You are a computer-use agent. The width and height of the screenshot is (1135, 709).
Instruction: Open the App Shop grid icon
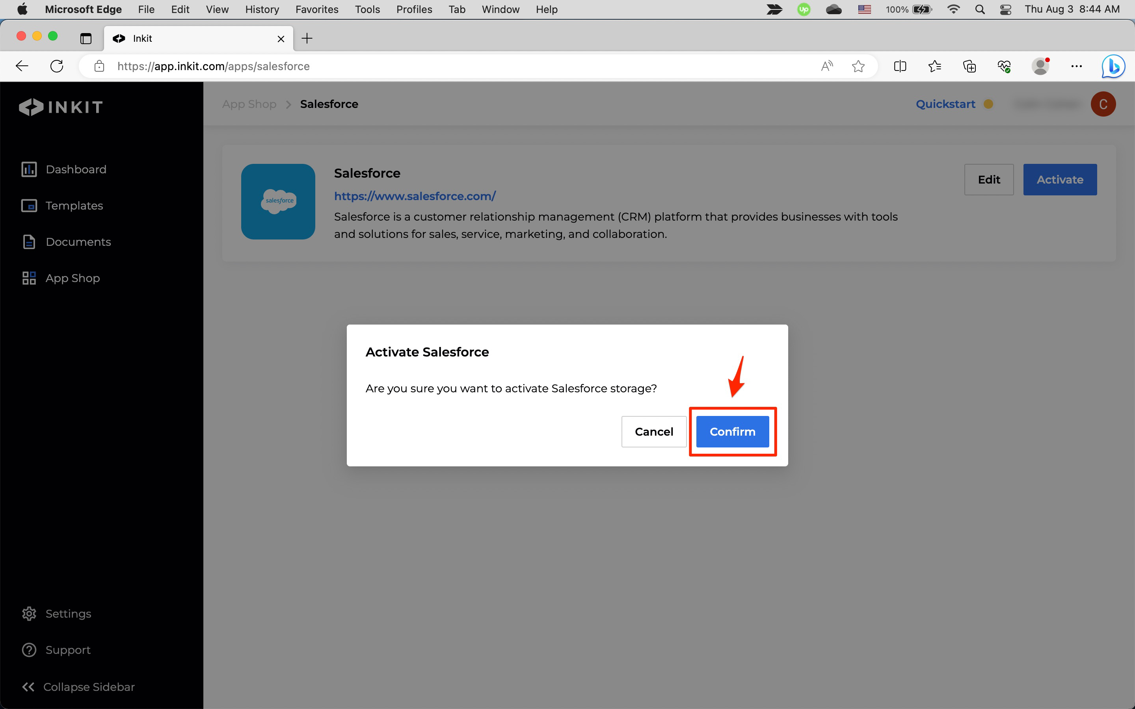29,278
